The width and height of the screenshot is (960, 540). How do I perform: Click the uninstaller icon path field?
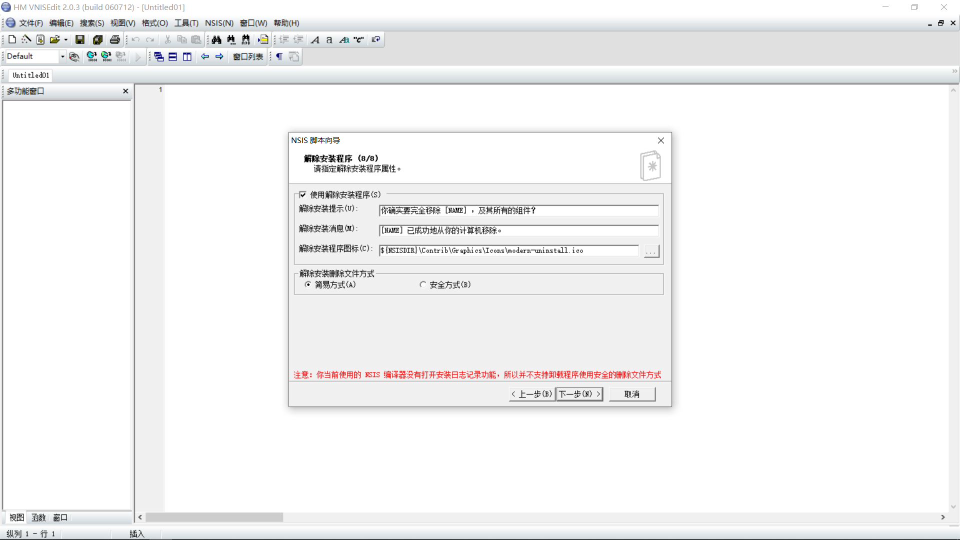click(x=509, y=250)
